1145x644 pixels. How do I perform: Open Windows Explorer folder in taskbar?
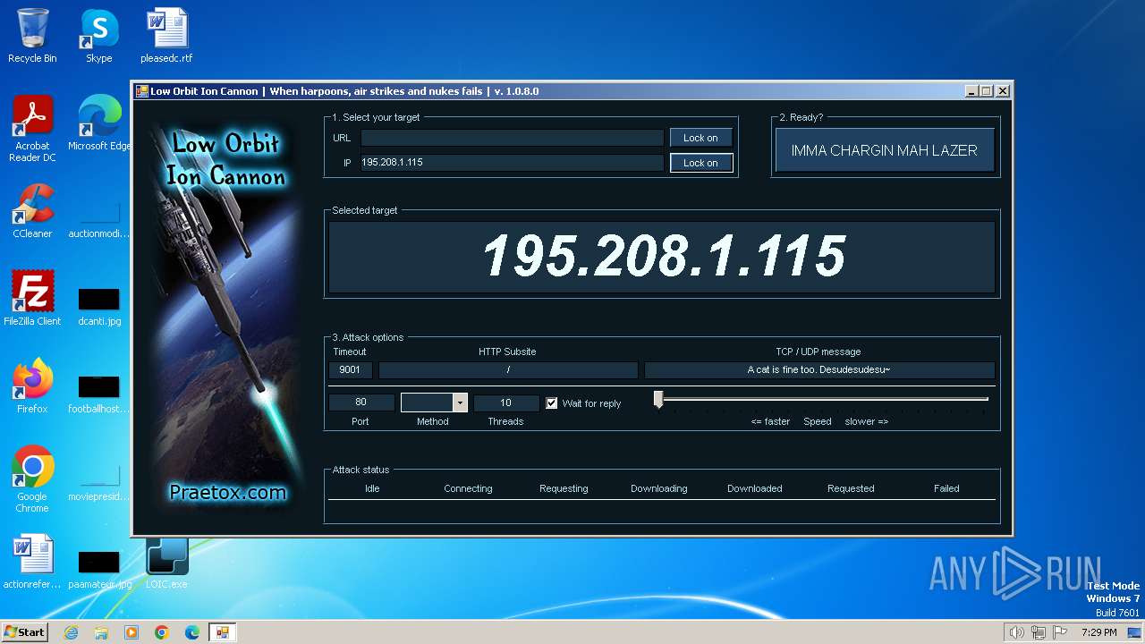(x=101, y=632)
